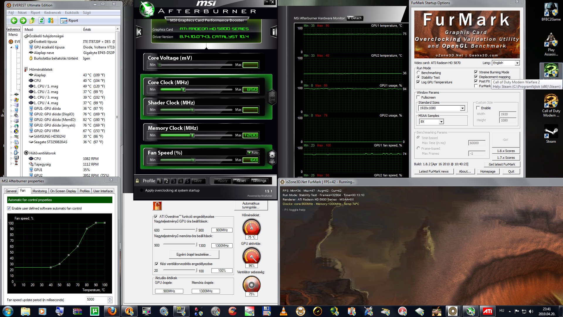563x317 pixels.
Task: Toggle Xtreme Burning Mode checkbox
Action: [x=476, y=72]
